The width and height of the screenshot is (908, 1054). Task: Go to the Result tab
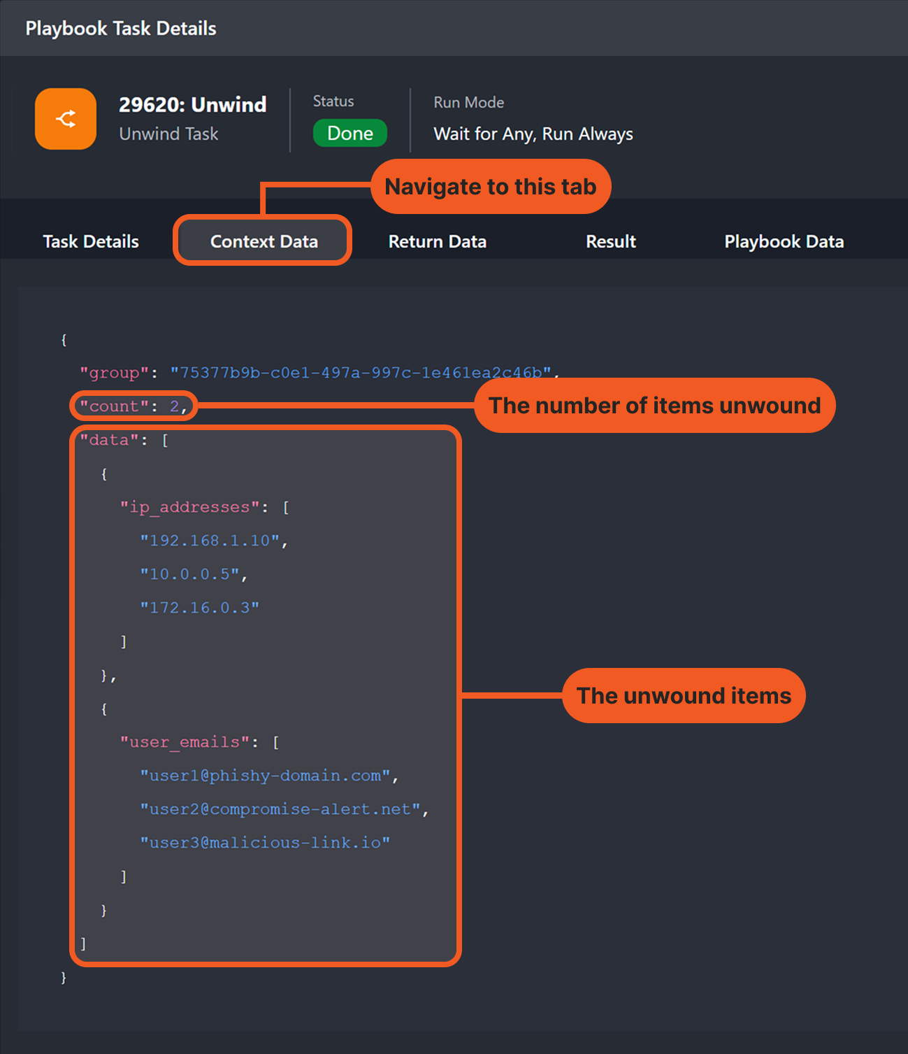[x=610, y=241]
